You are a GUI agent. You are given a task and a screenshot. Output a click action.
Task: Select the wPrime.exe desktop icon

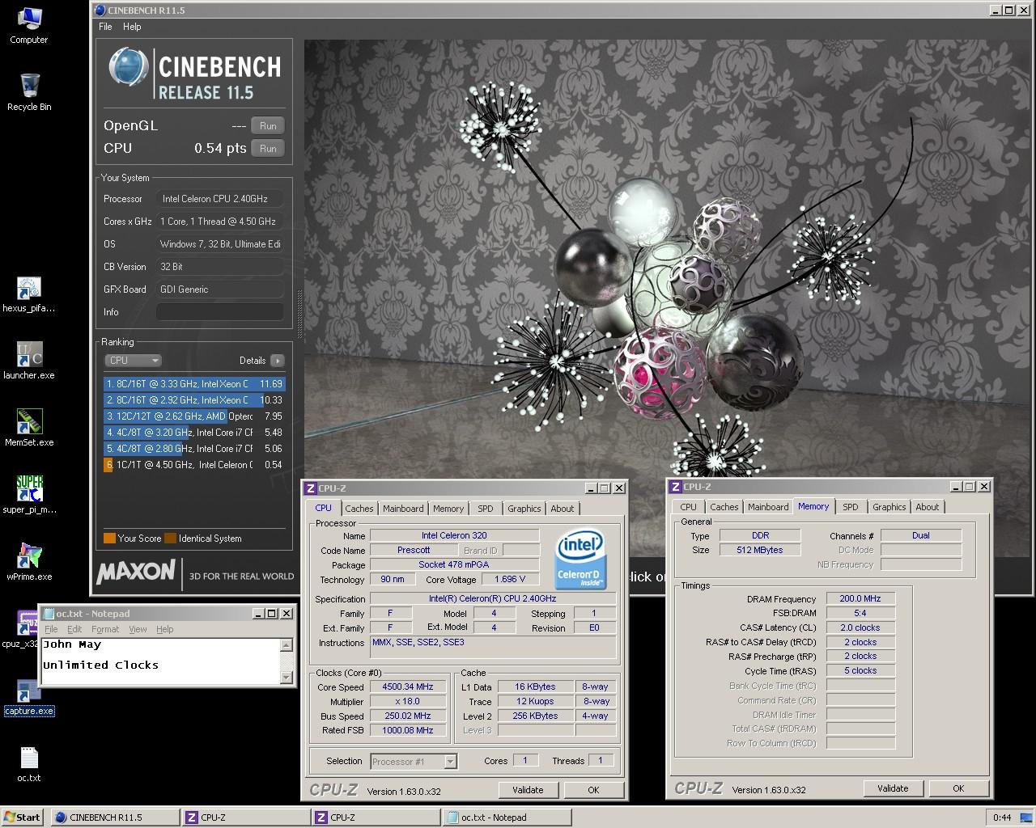[x=29, y=562]
